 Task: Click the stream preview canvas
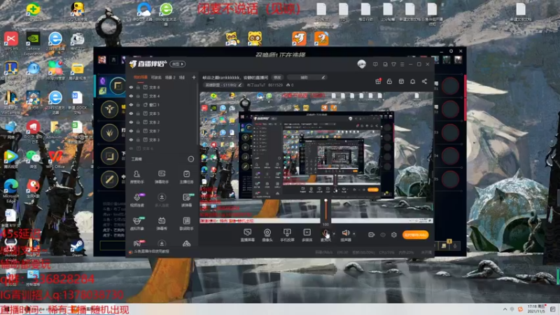click(316, 157)
